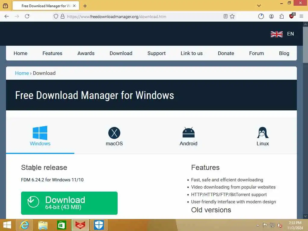The image size is (308, 231).
Task: Open the hamburger application menu
Action: [301, 16]
